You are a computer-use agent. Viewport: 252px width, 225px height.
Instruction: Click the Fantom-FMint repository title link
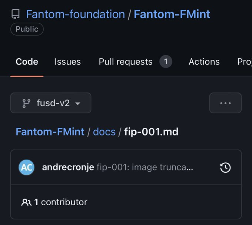click(172, 14)
